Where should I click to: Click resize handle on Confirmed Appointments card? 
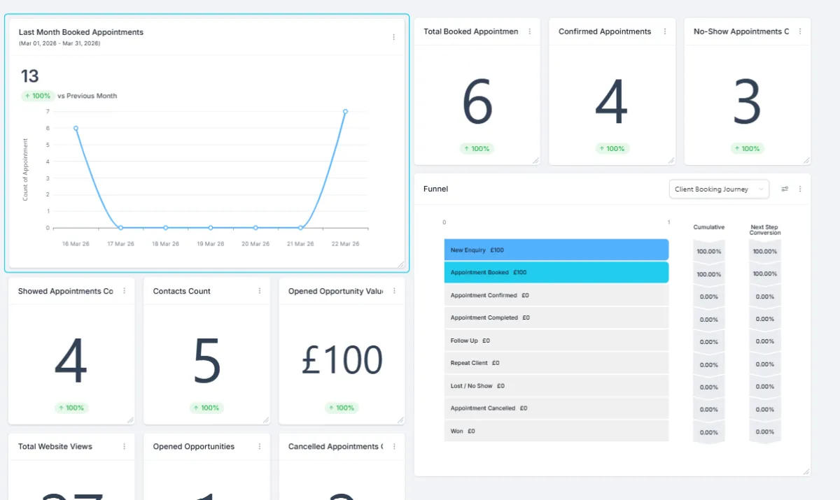(x=671, y=160)
